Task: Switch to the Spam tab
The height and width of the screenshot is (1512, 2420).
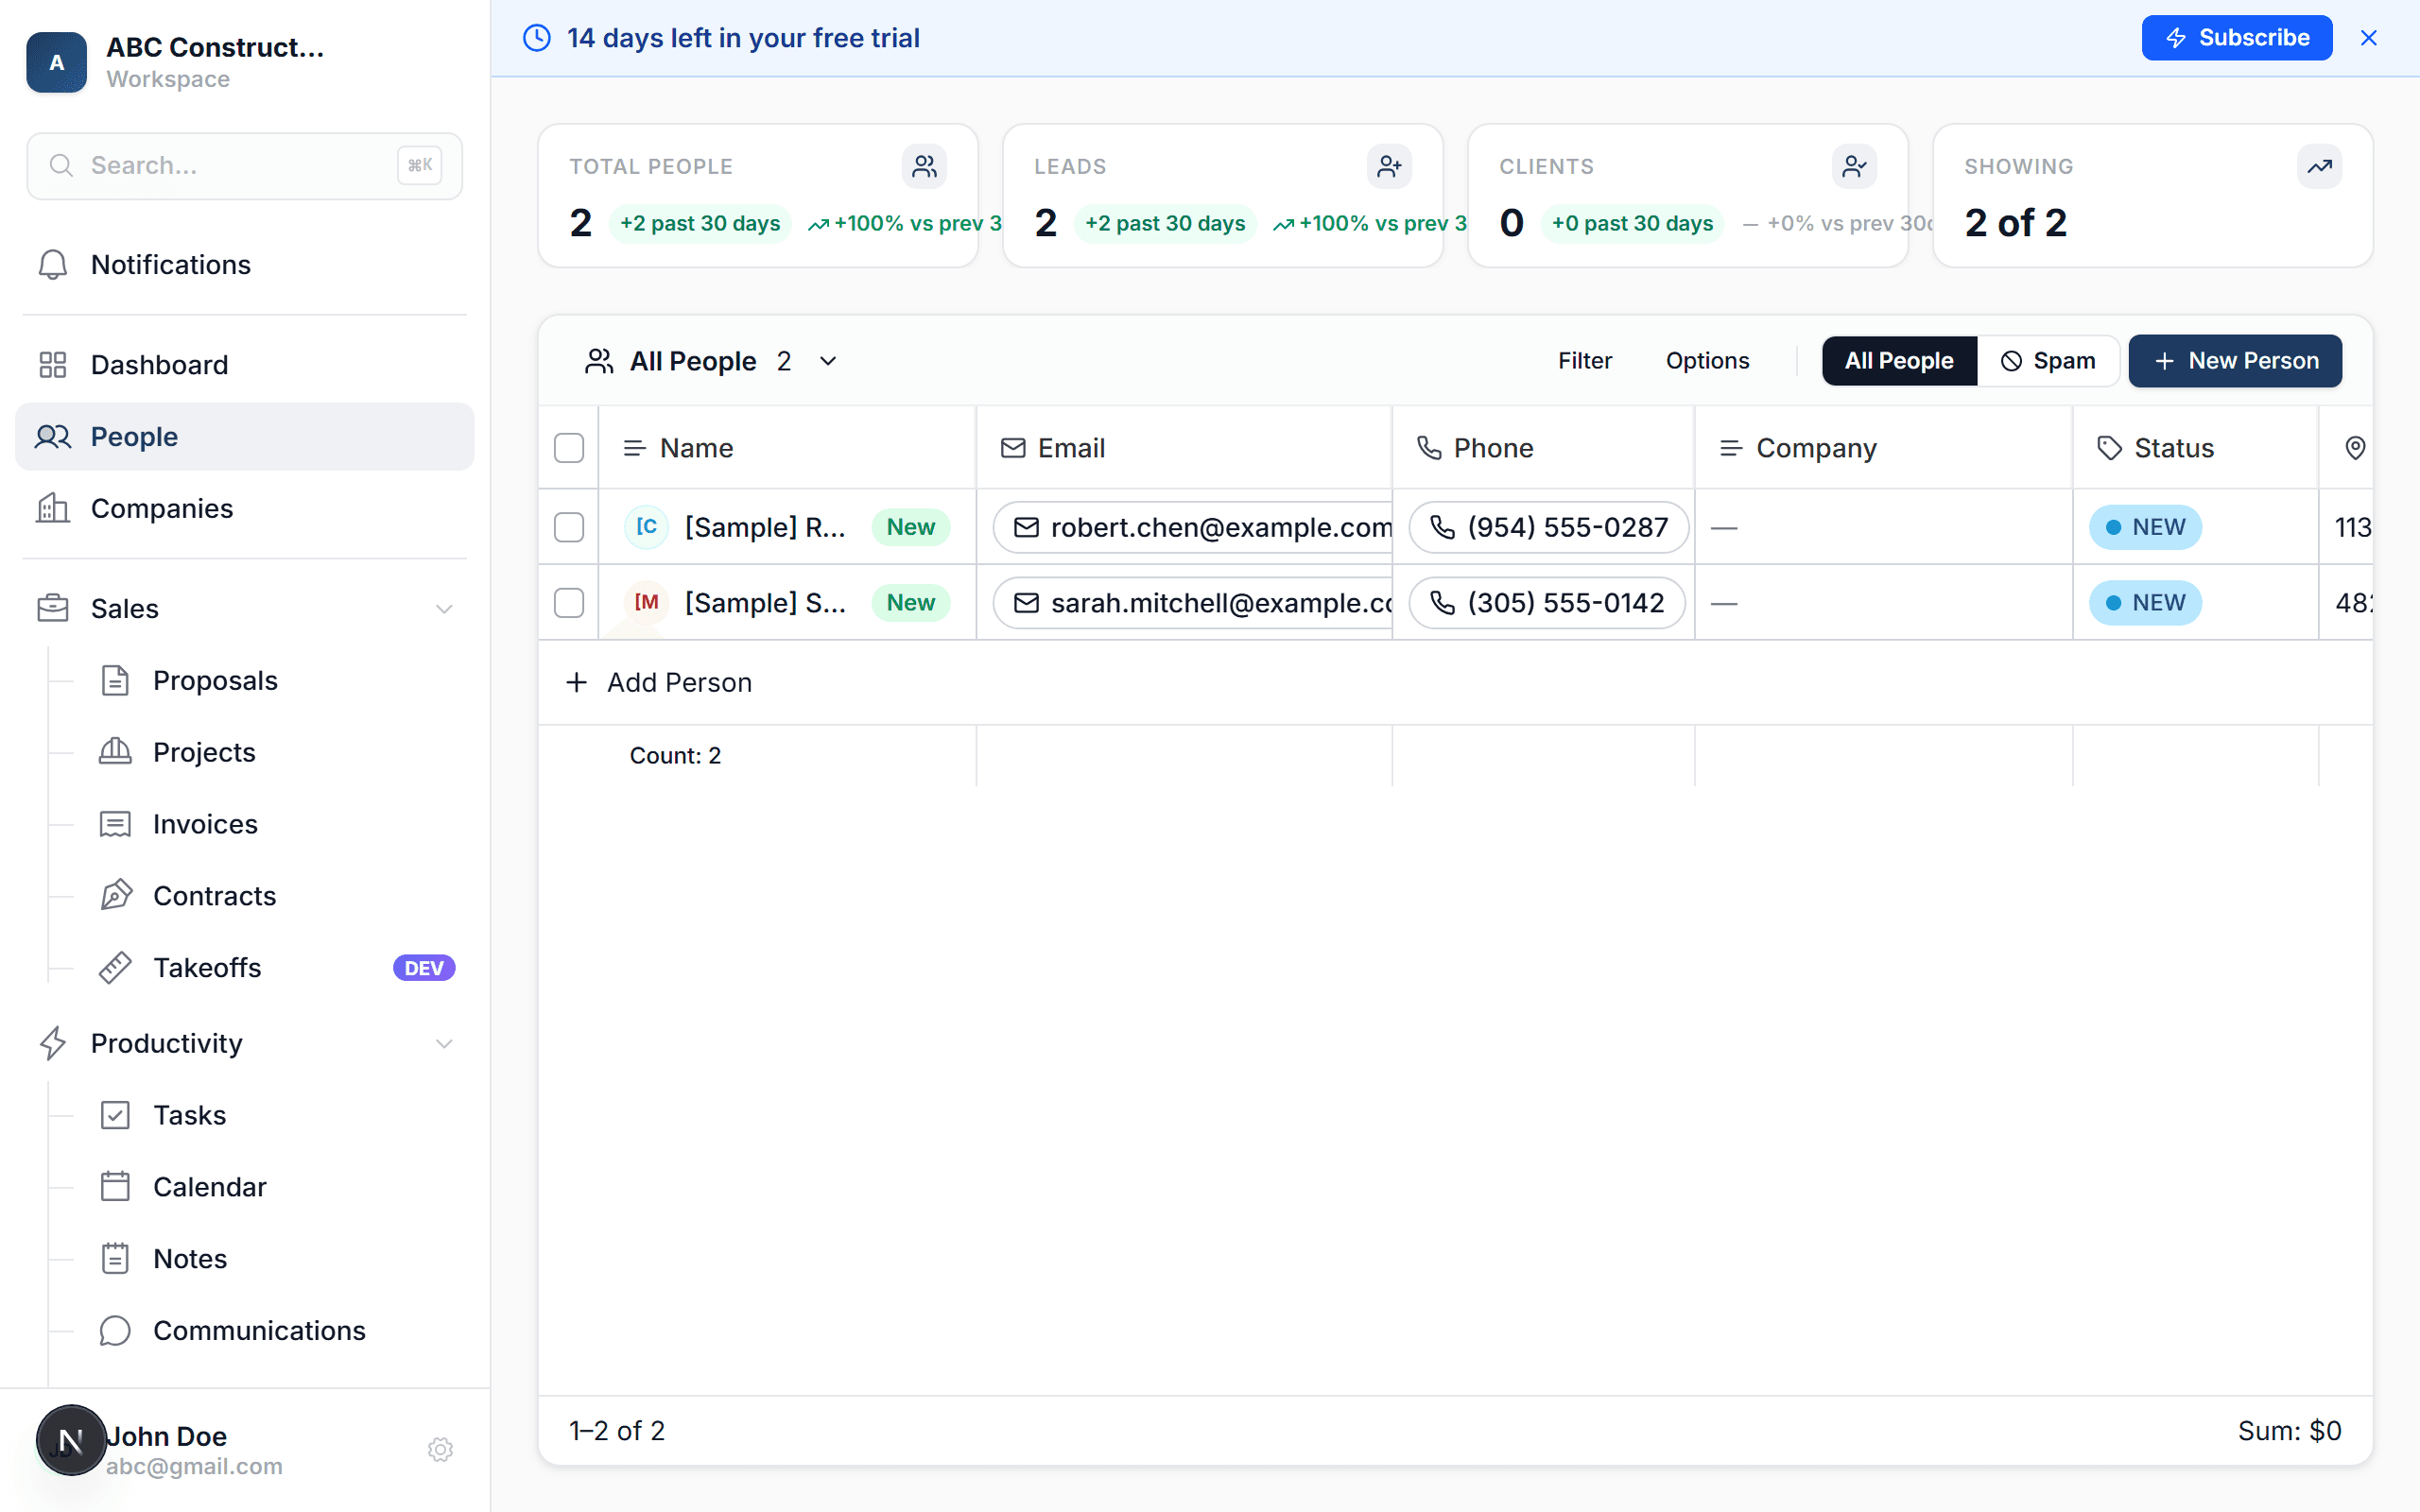Action: (x=2047, y=361)
